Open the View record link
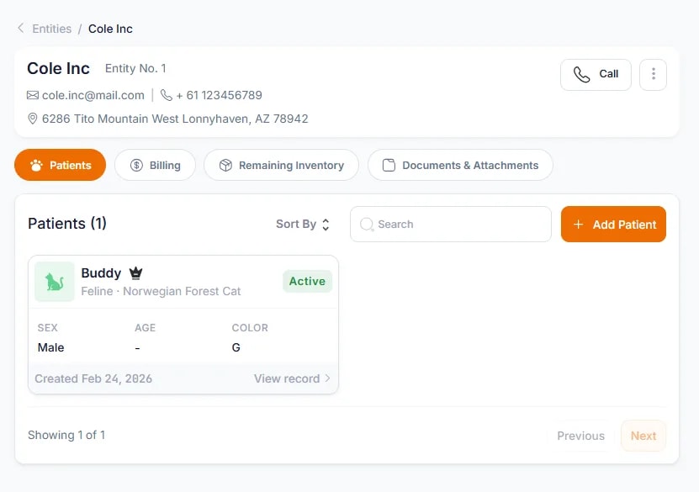Image resolution: width=699 pixels, height=492 pixels. click(x=292, y=378)
